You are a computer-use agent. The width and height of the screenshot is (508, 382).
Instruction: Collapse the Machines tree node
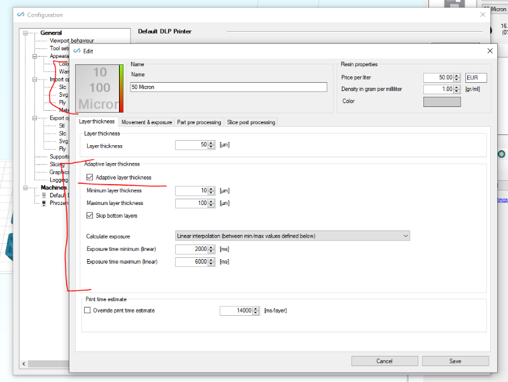point(25,188)
